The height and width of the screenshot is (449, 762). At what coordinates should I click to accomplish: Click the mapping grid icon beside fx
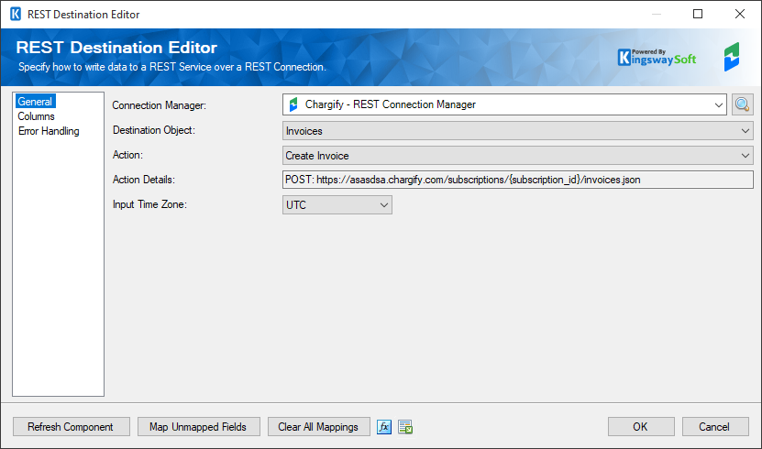tap(405, 427)
